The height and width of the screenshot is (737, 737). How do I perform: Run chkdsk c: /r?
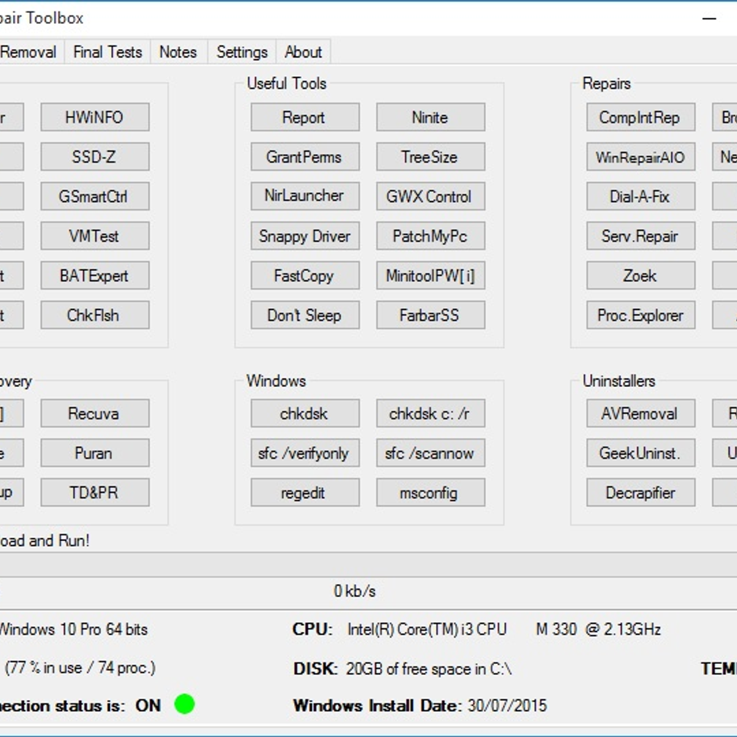tap(431, 413)
